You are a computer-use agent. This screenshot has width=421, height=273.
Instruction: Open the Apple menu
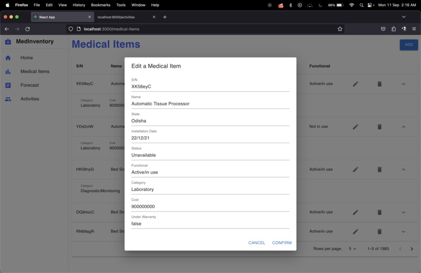pos(7,5)
